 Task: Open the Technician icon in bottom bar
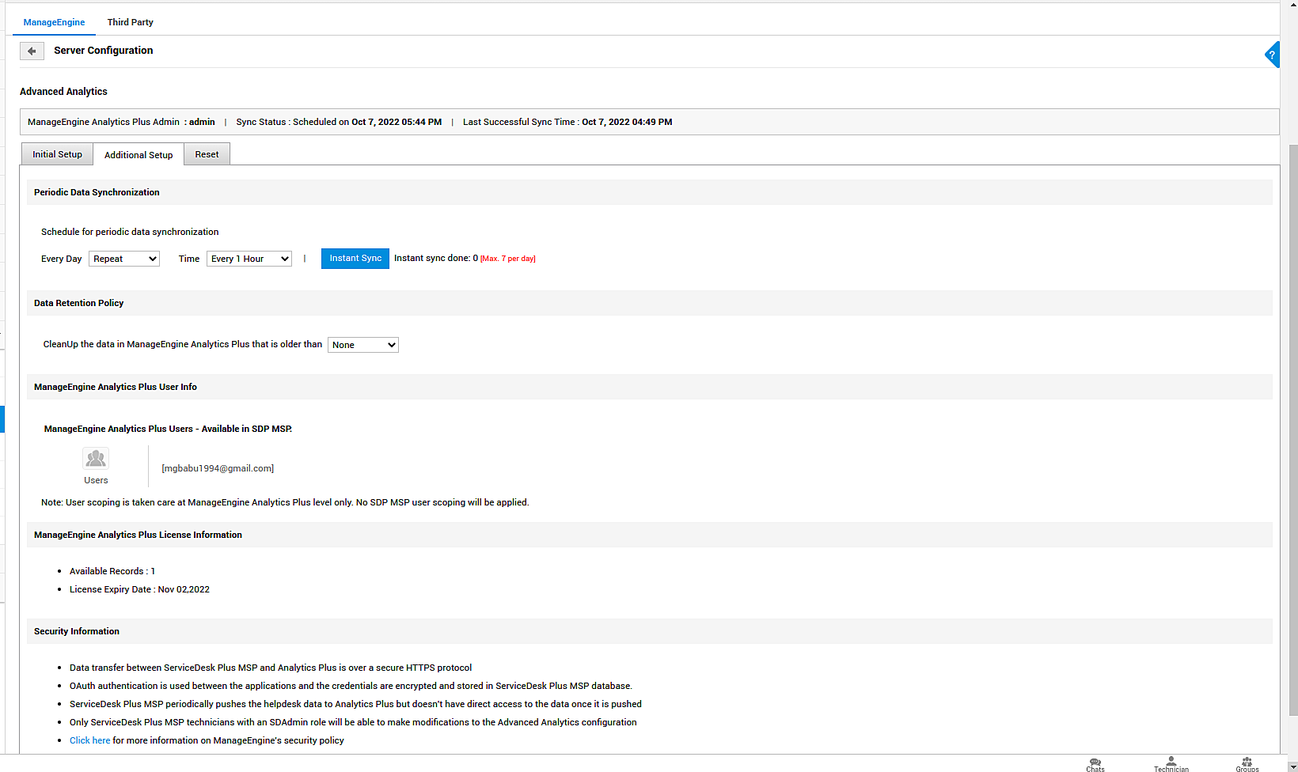coord(1171,764)
